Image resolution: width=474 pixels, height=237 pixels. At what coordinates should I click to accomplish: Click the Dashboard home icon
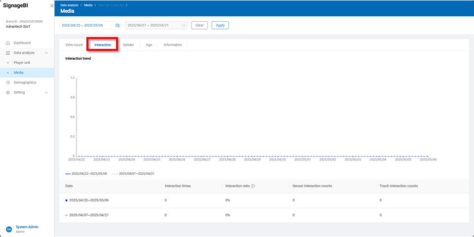tap(8, 43)
